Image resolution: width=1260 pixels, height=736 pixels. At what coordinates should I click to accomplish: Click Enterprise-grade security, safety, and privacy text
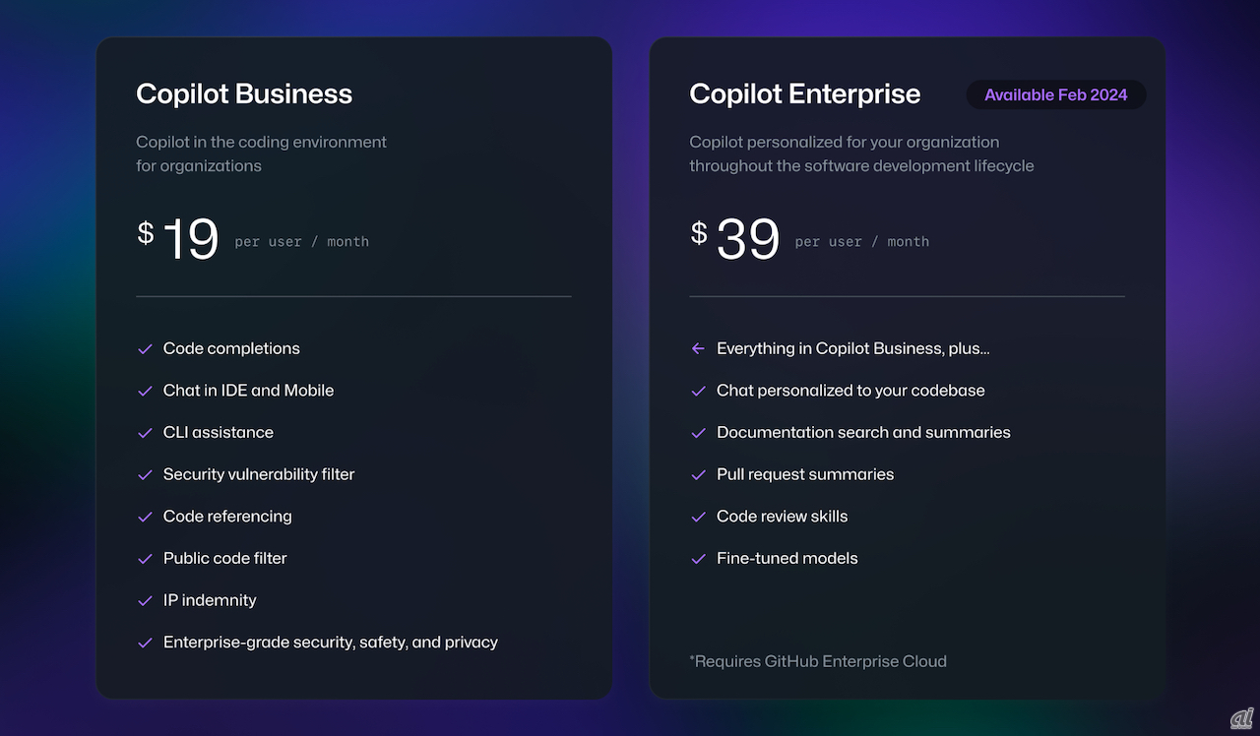click(x=331, y=643)
